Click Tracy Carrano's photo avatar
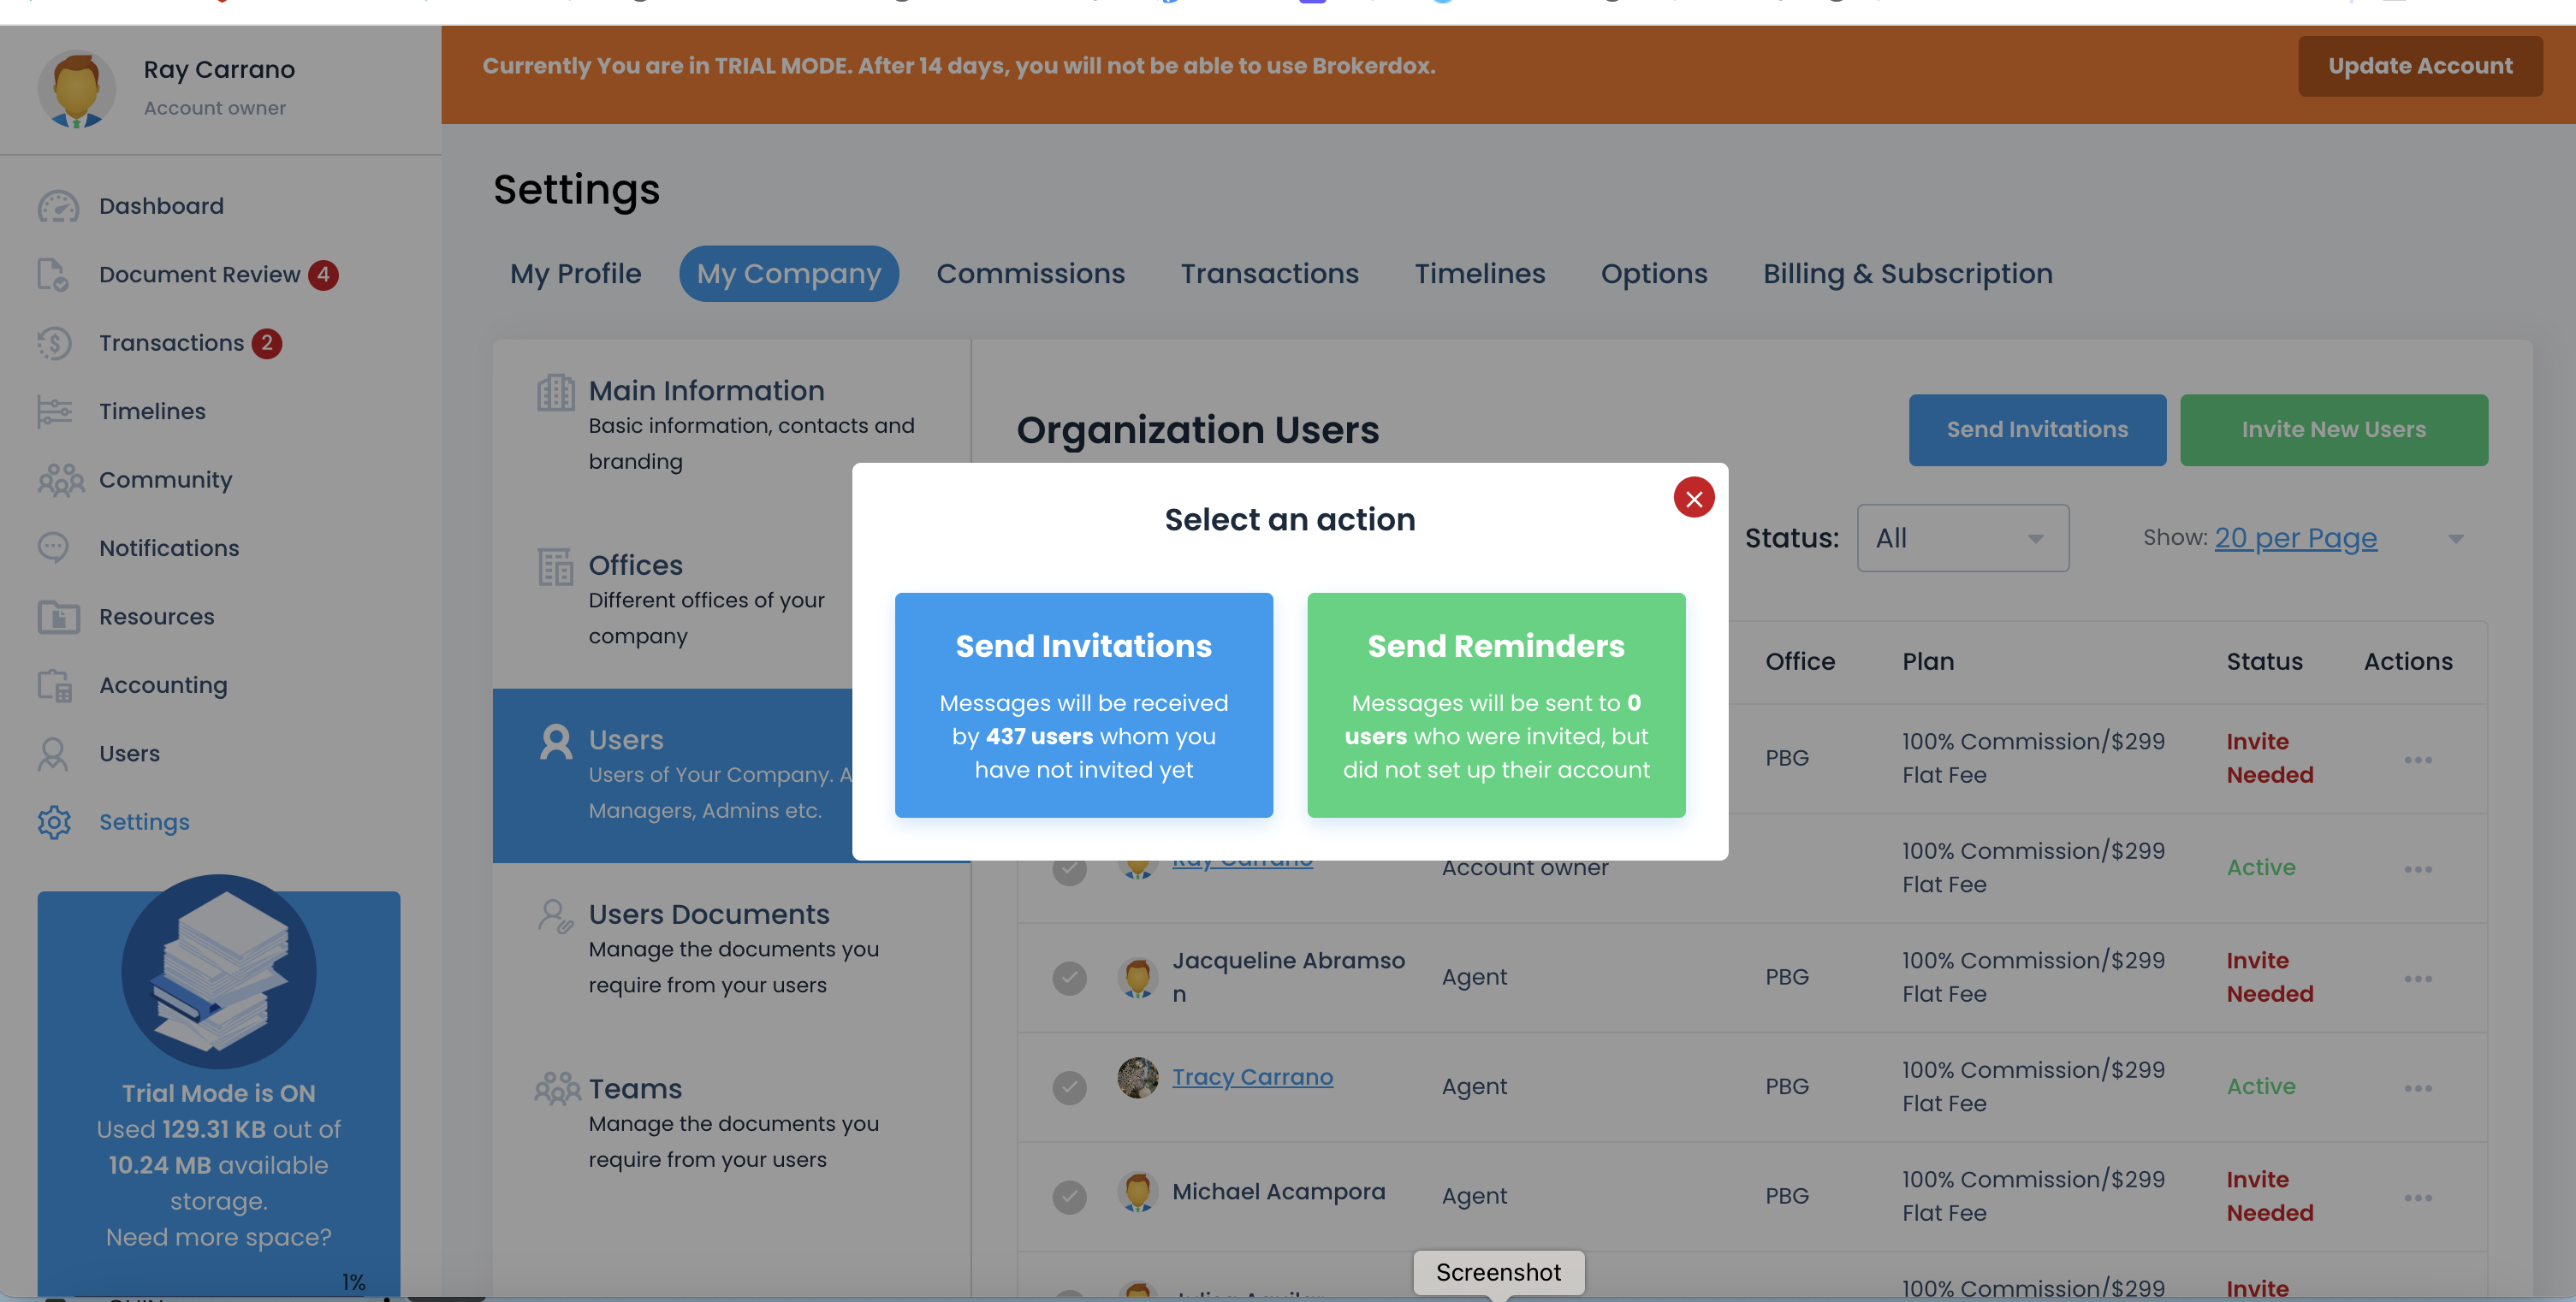The image size is (2576, 1302). (1137, 1078)
